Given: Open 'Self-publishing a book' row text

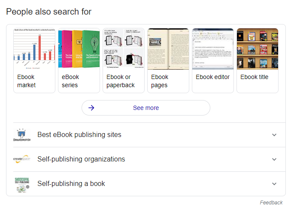Looking at the screenshot, I should 71,184.
